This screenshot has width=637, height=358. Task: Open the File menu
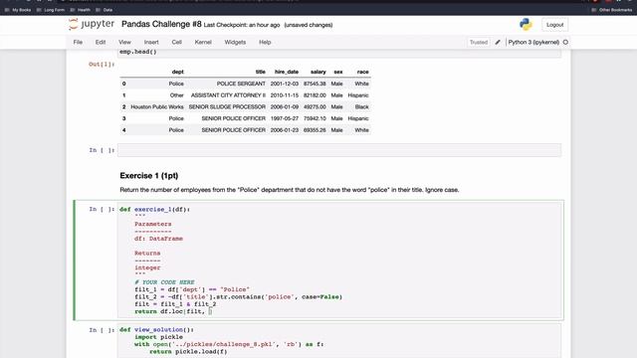[x=78, y=42]
